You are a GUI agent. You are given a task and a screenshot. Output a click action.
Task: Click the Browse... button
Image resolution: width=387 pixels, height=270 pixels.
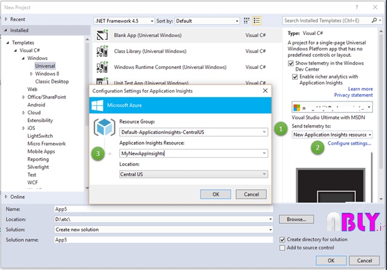(x=296, y=219)
